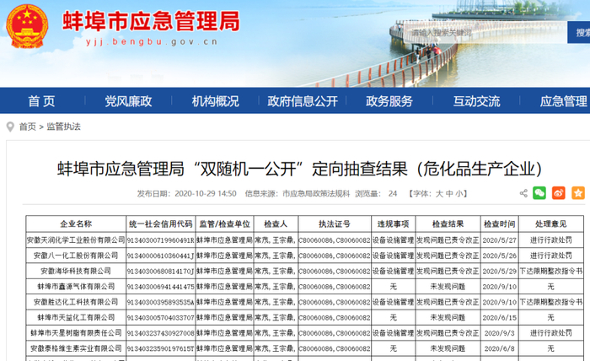
Task: Select 蚌埠市天星树脂有限责任公司 cell
Action: pos(76,333)
